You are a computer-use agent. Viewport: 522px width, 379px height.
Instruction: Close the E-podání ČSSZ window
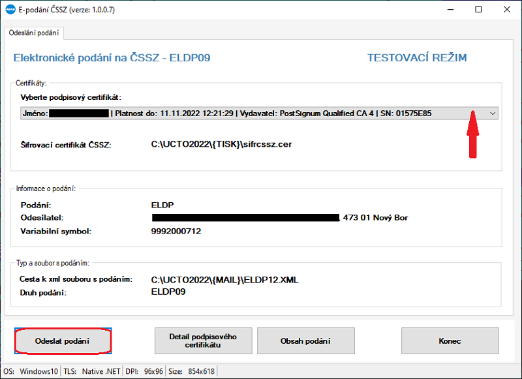[x=507, y=9]
